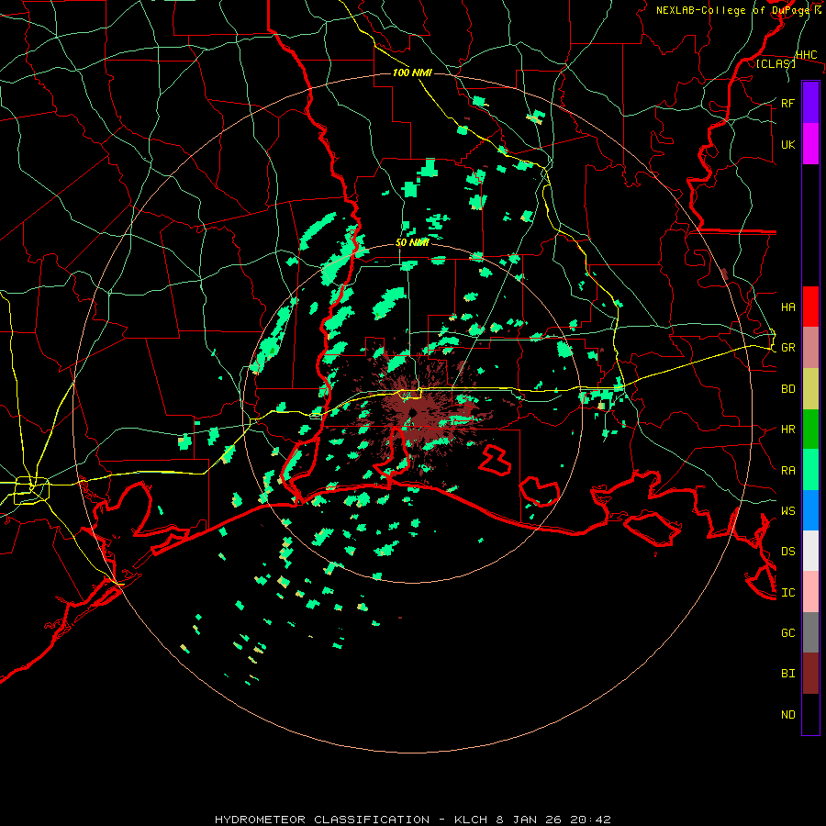Click the ND legend label
Image resolution: width=826 pixels, height=826 pixels.
click(787, 715)
